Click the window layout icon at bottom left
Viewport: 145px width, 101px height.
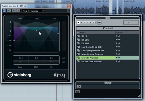(x=78, y=92)
